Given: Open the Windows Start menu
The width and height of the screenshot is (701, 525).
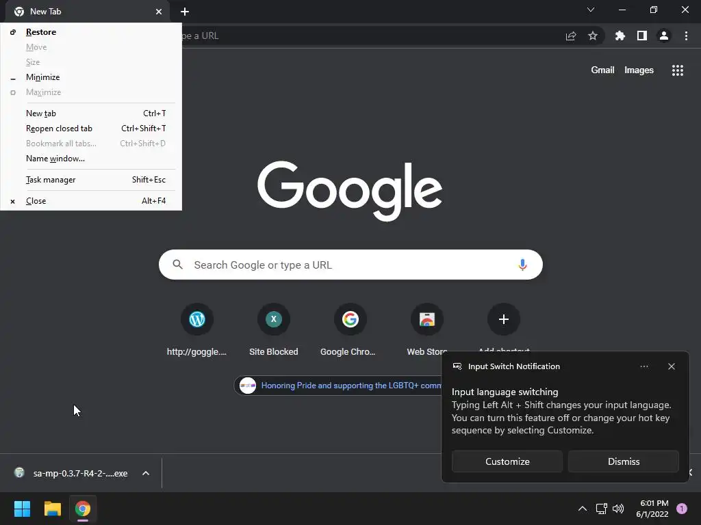Looking at the screenshot, I should pyautogui.click(x=22, y=509).
